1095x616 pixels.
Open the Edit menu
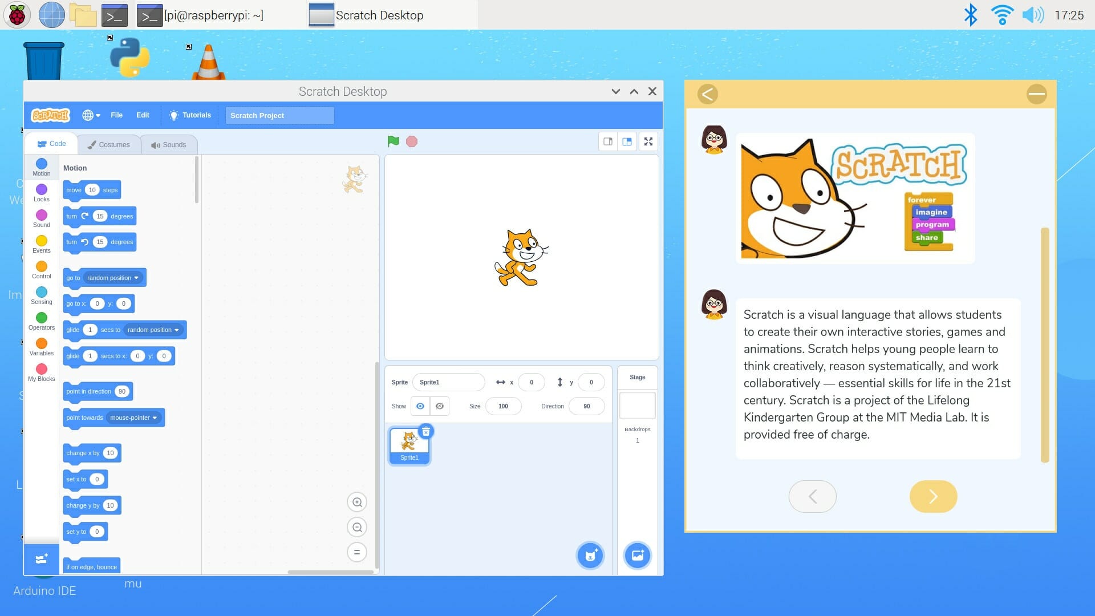[x=143, y=115]
